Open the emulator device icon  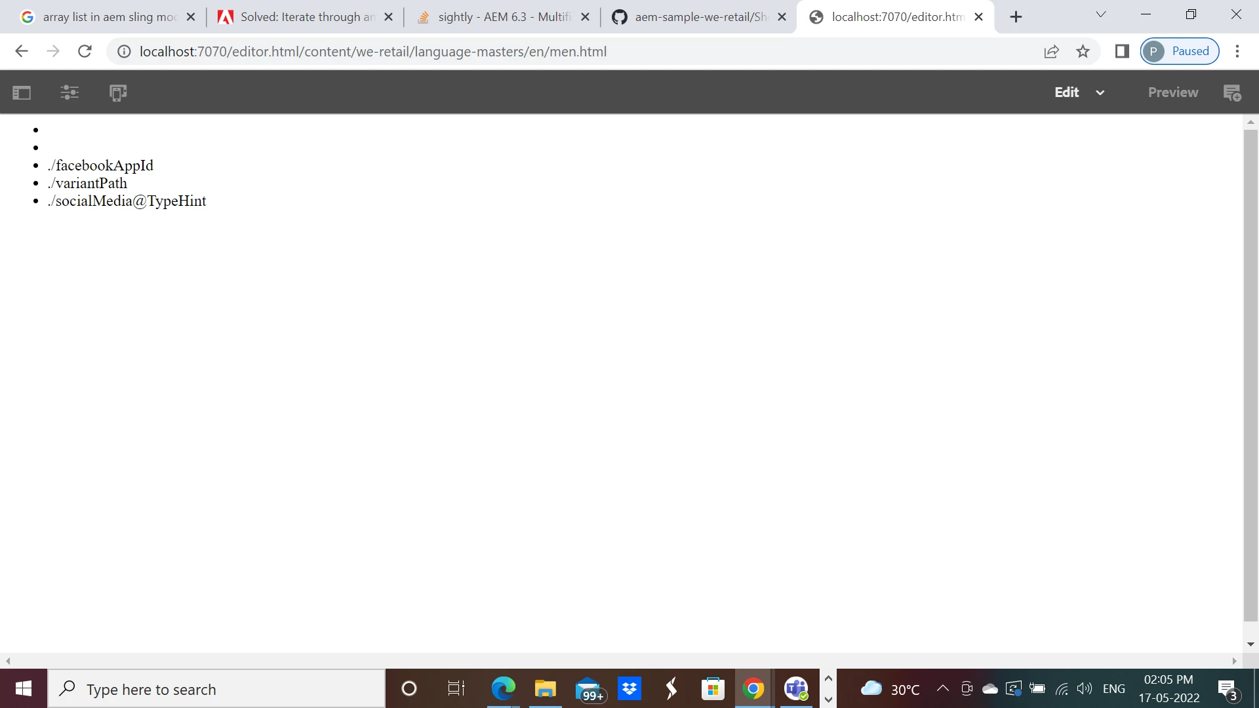118,92
